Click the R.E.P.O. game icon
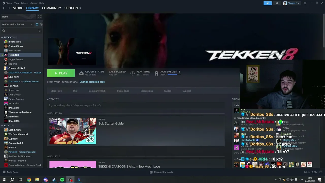 6,147
